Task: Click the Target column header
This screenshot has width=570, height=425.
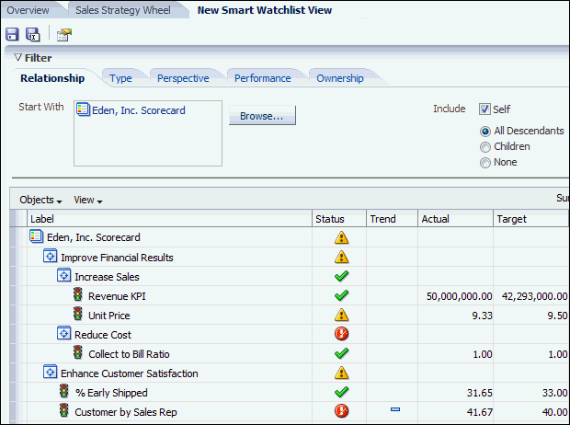Action: coord(530,219)
